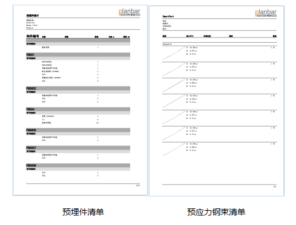Image resolution: width=296 pixels, height=225 pixels.
Task: Select the FB0007 component heading row
Action: pyautogui.click(x=78, y=148)
